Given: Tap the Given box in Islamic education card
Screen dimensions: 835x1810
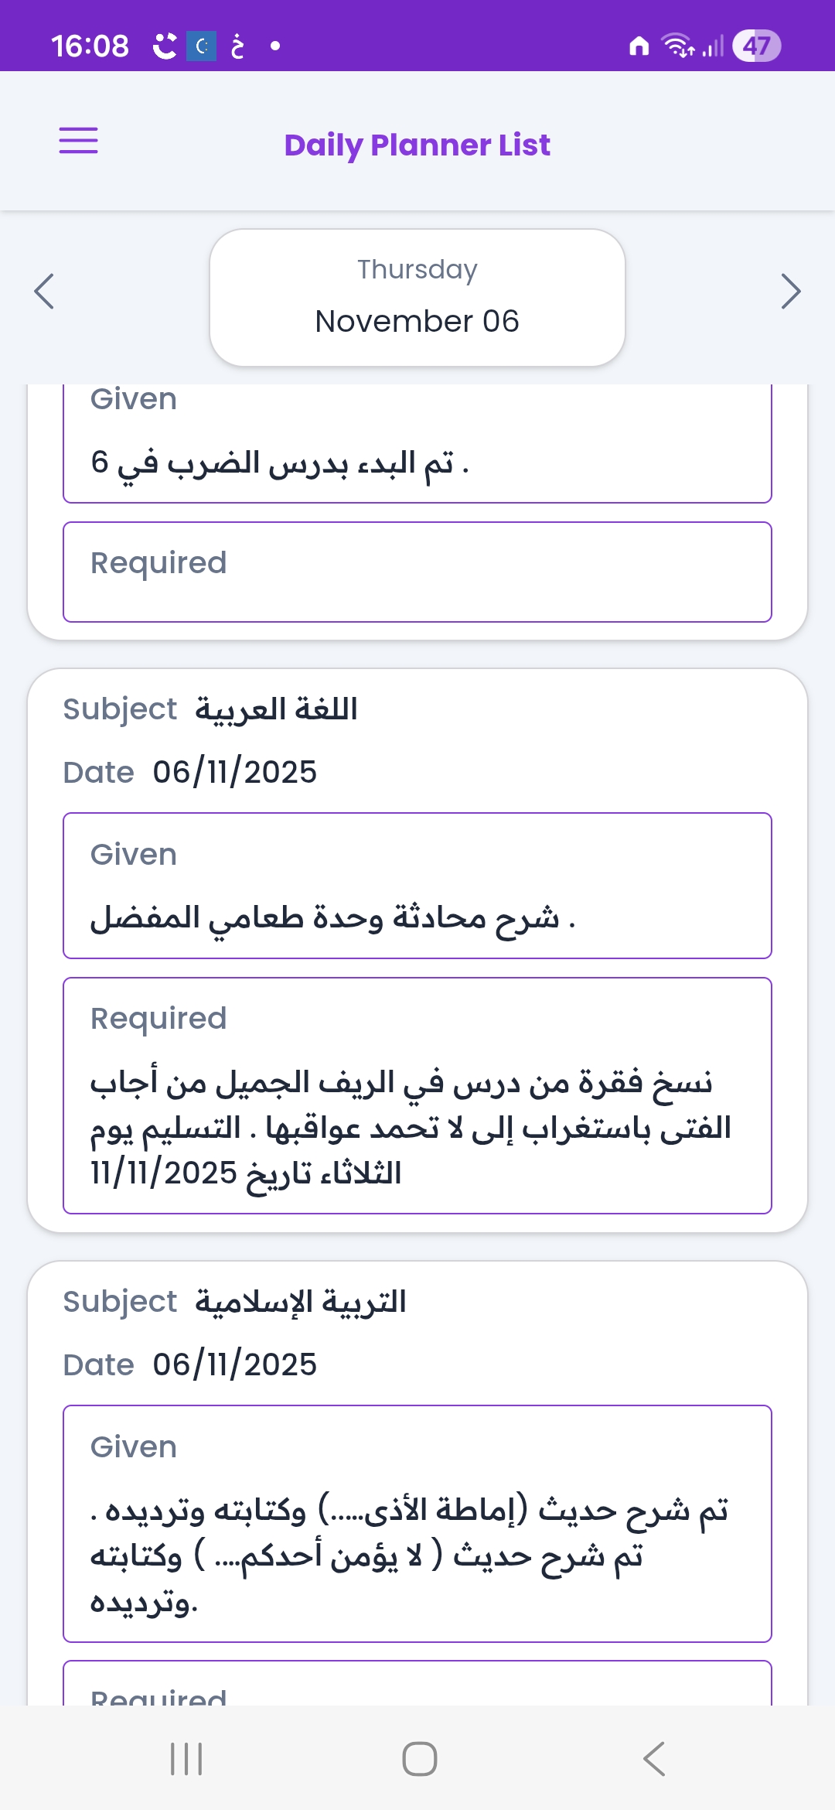Looking at the screenshot, I should [417, 1523].
